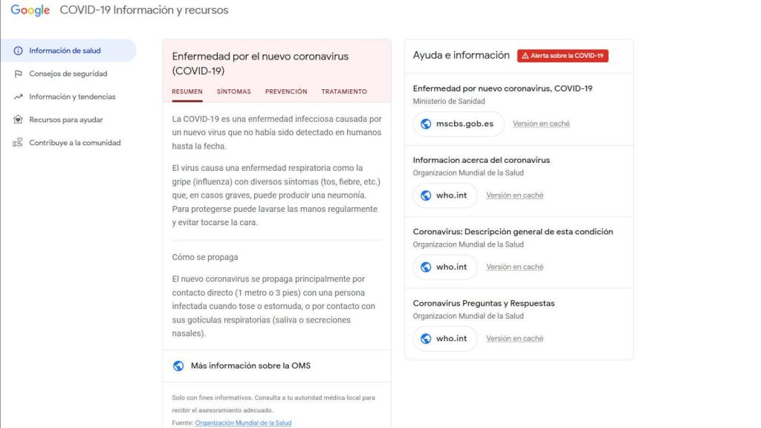The height and width of the screenshot is (428, 761).
Task: Click the Google logo
Action: [x=30, y=10]
